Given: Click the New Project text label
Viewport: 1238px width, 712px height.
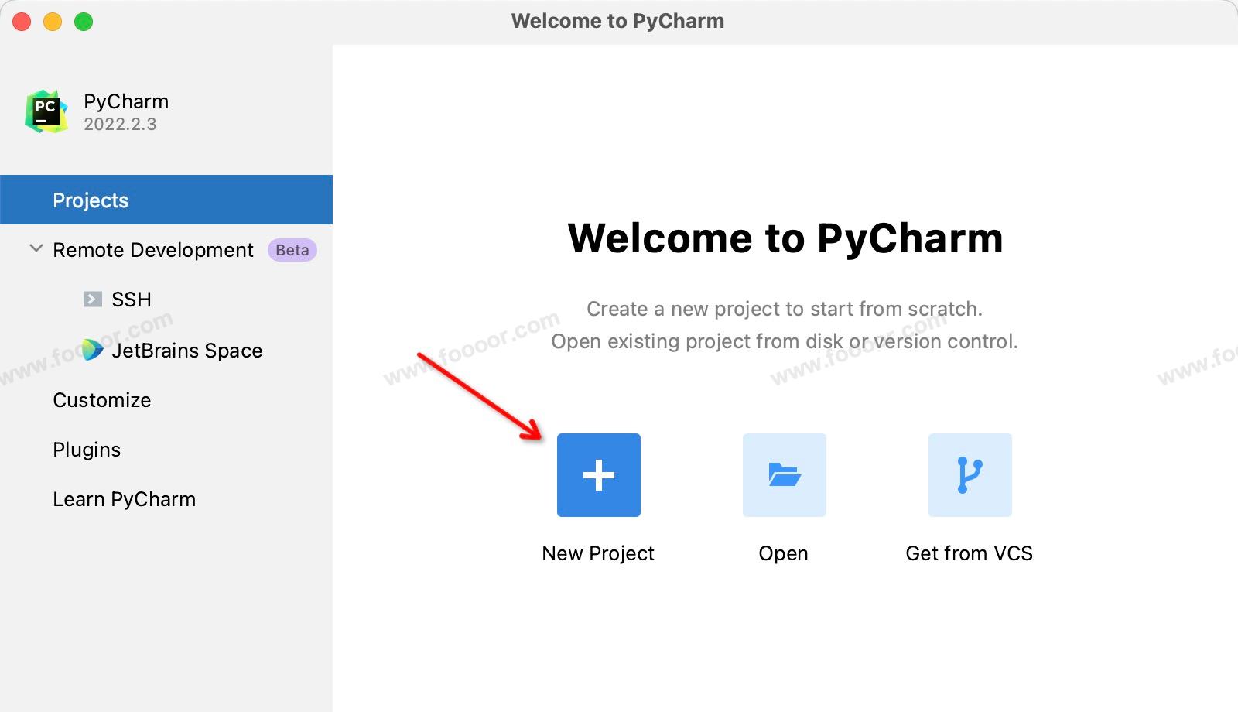Looking at the screenshot, I should (598, 553).
